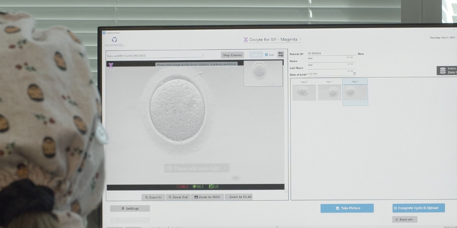Click Zoom In
Image resolution: width=457 pixels, height=228 pixels.
pyautogui.click(x=153, y=197)
